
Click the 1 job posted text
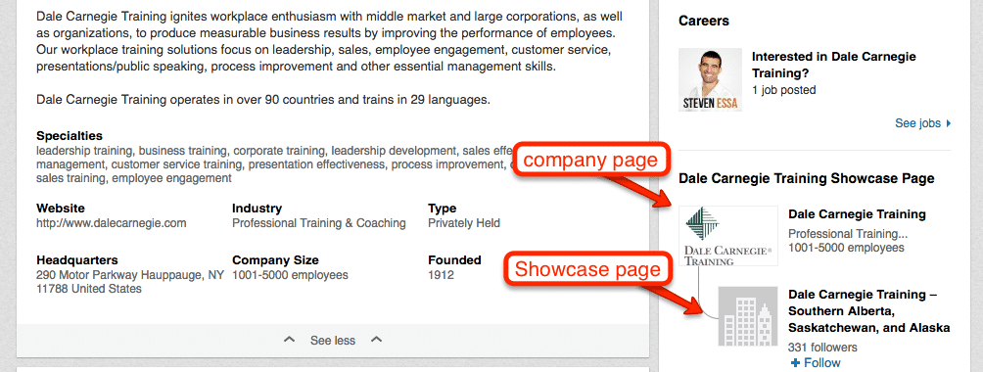[783, 90]
